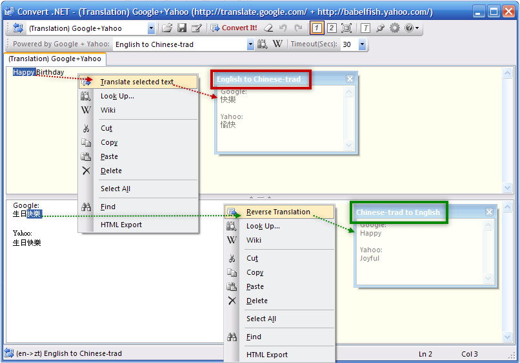Choose Copy in lower context menu
This screenshot has width=520, height=363.
[279, 272]
